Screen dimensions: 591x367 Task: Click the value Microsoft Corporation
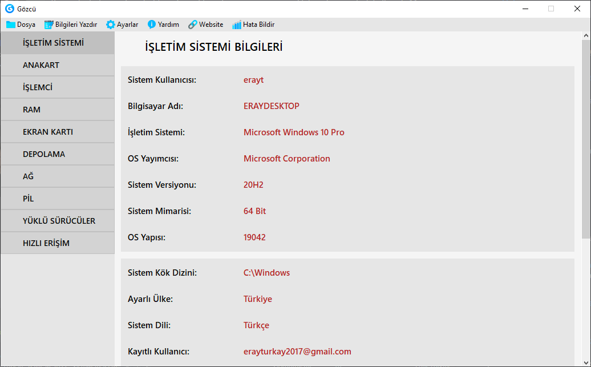[x=287, y=159]
